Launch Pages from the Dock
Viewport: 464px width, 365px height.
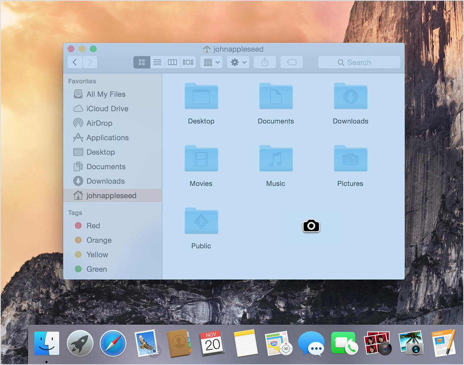(444, 343)
